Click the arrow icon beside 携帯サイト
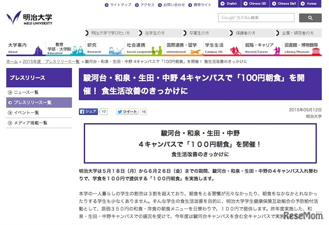Image resolution: width=329 pixels, height=225 pixels. pyautogui.click(x=190, y=5)
